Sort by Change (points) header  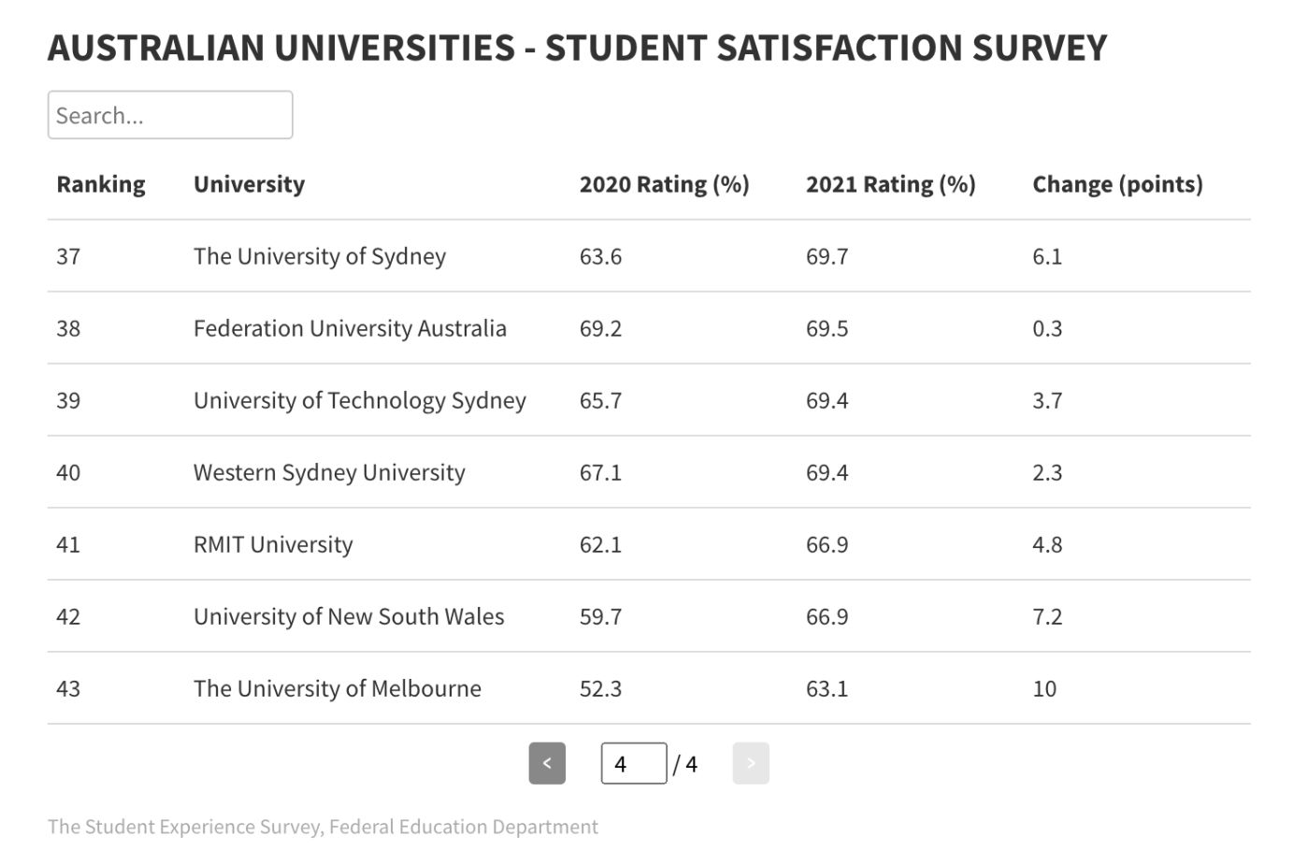[1117, 184]
